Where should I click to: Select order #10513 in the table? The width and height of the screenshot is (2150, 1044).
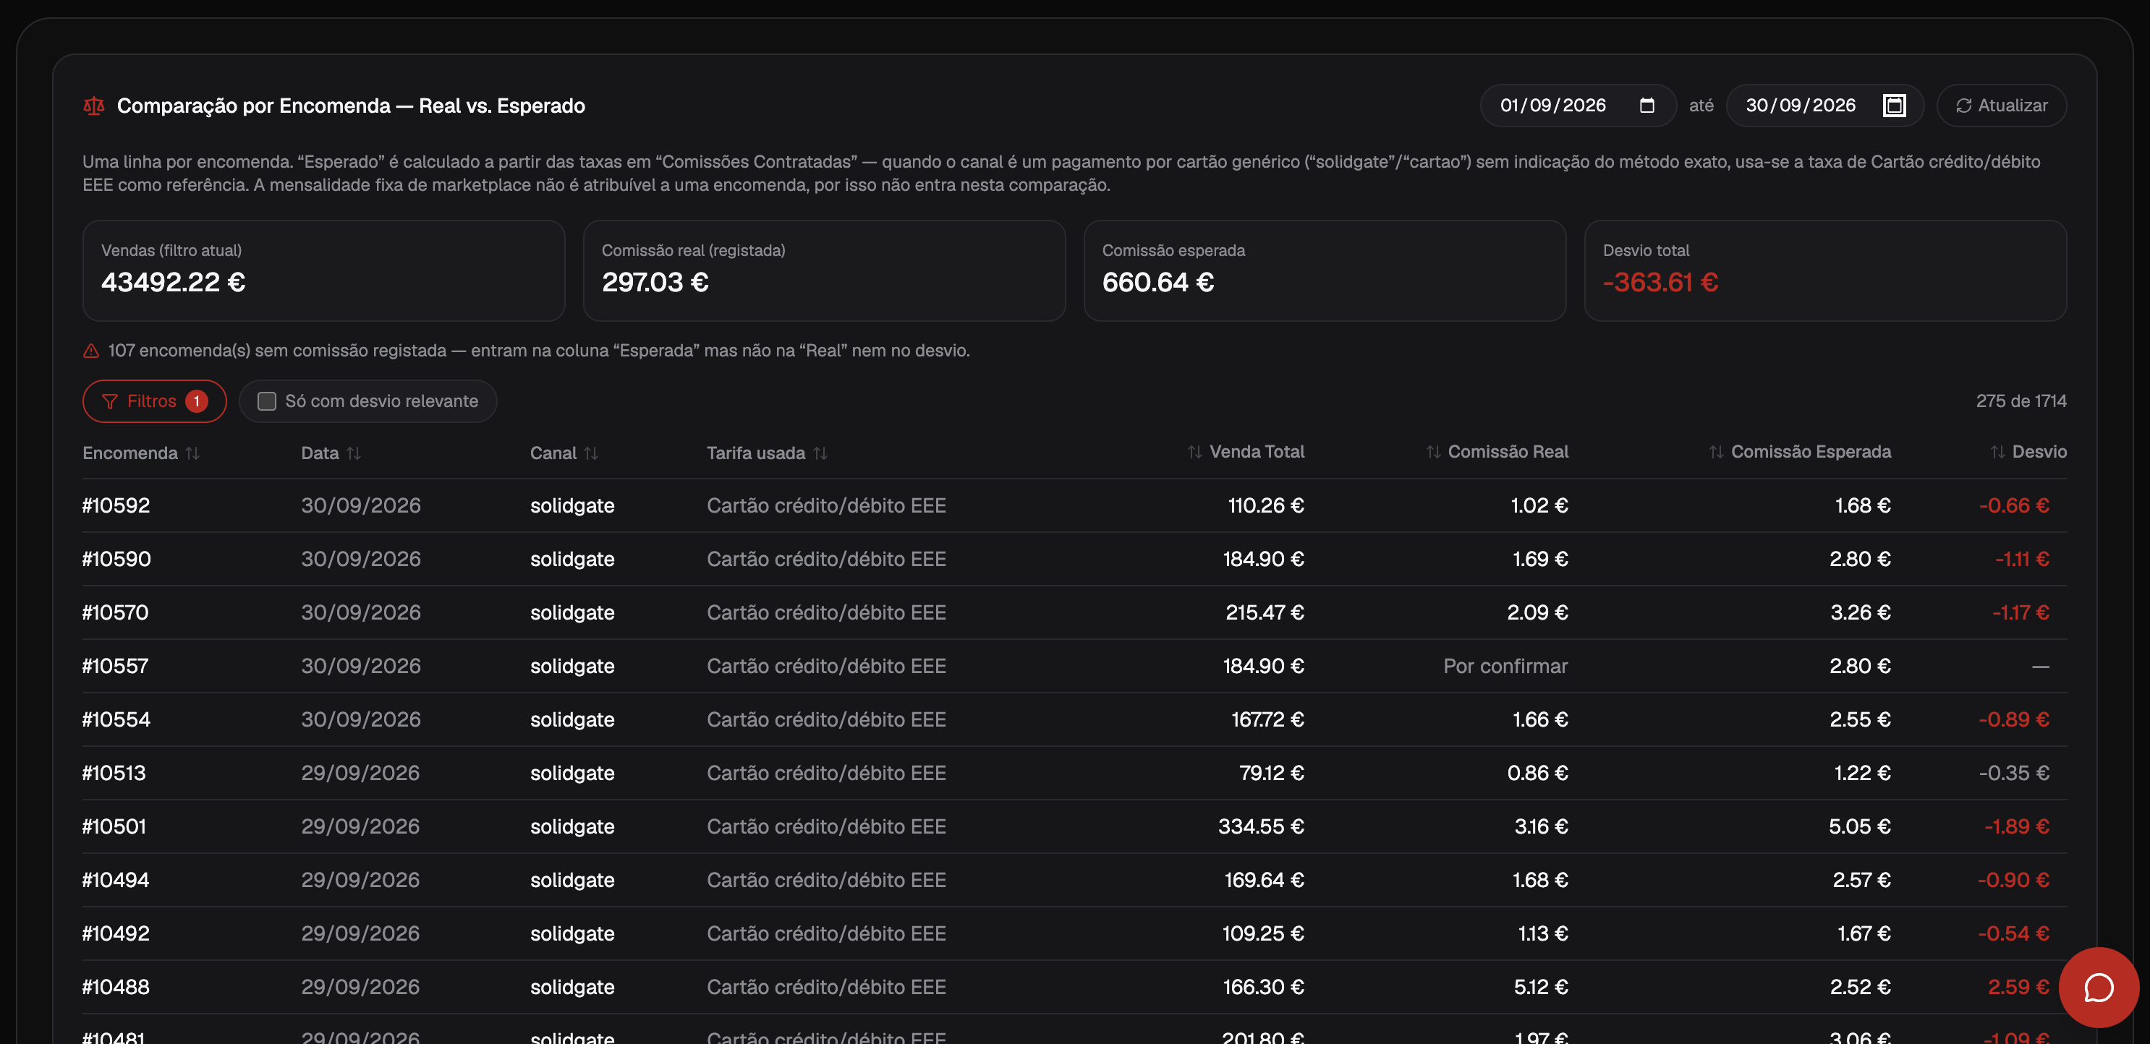pos(114,772)
